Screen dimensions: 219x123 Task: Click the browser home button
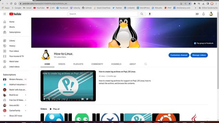click(x=15, y=3)
